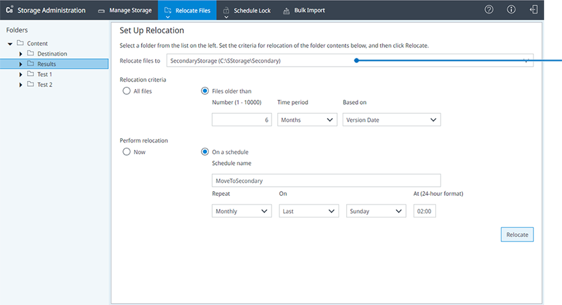562x305 pixels.
Task: Click the Test 2 folder icon
Action: [x=31, y=84]
